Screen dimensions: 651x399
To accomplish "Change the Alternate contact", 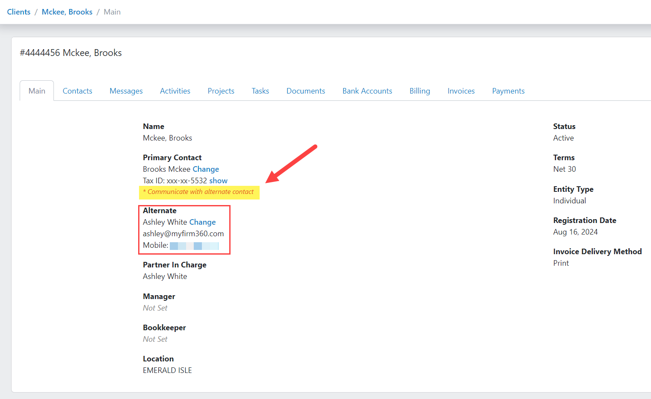I will tap(202, 222).
